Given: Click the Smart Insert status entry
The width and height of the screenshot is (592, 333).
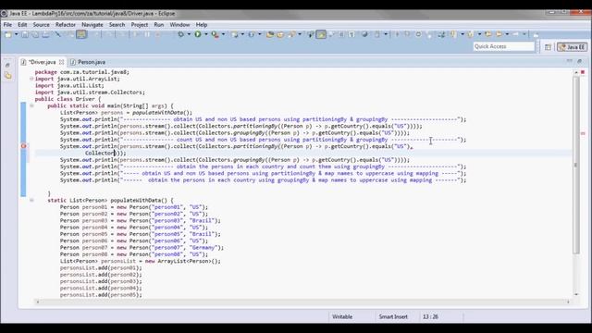Looking at the screenshot, I should [393, 316].
